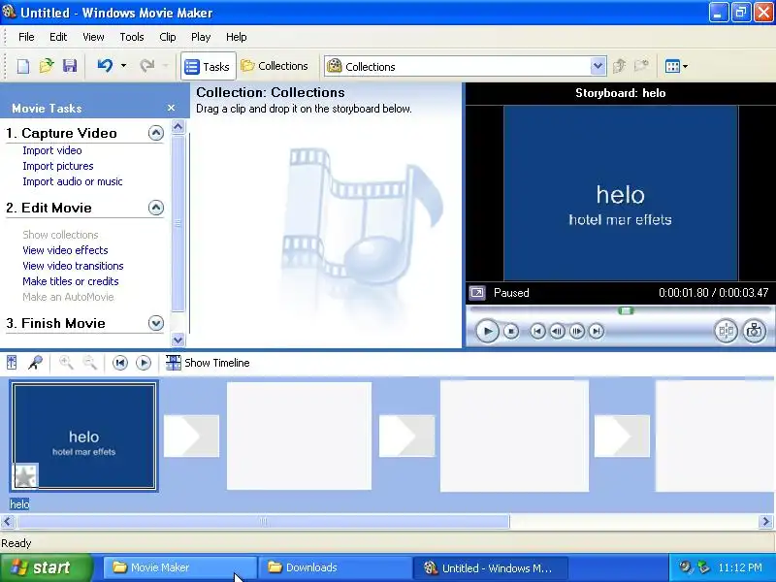This screenshot has height=582, width=776.
Task: Toggle the Collections pane button
Action: tap(275, 66)
